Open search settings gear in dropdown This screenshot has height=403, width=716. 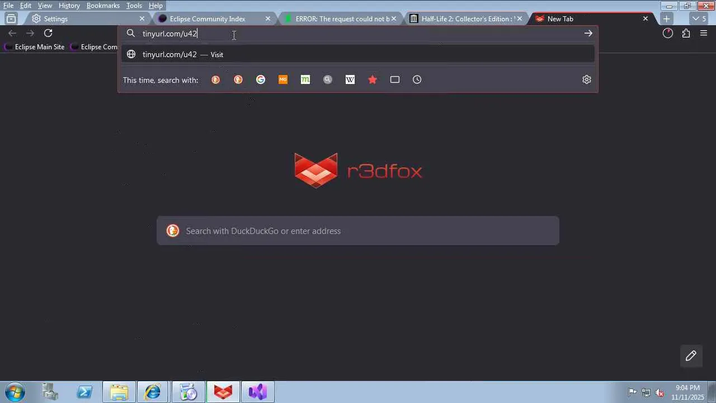(x=587, y=79)
